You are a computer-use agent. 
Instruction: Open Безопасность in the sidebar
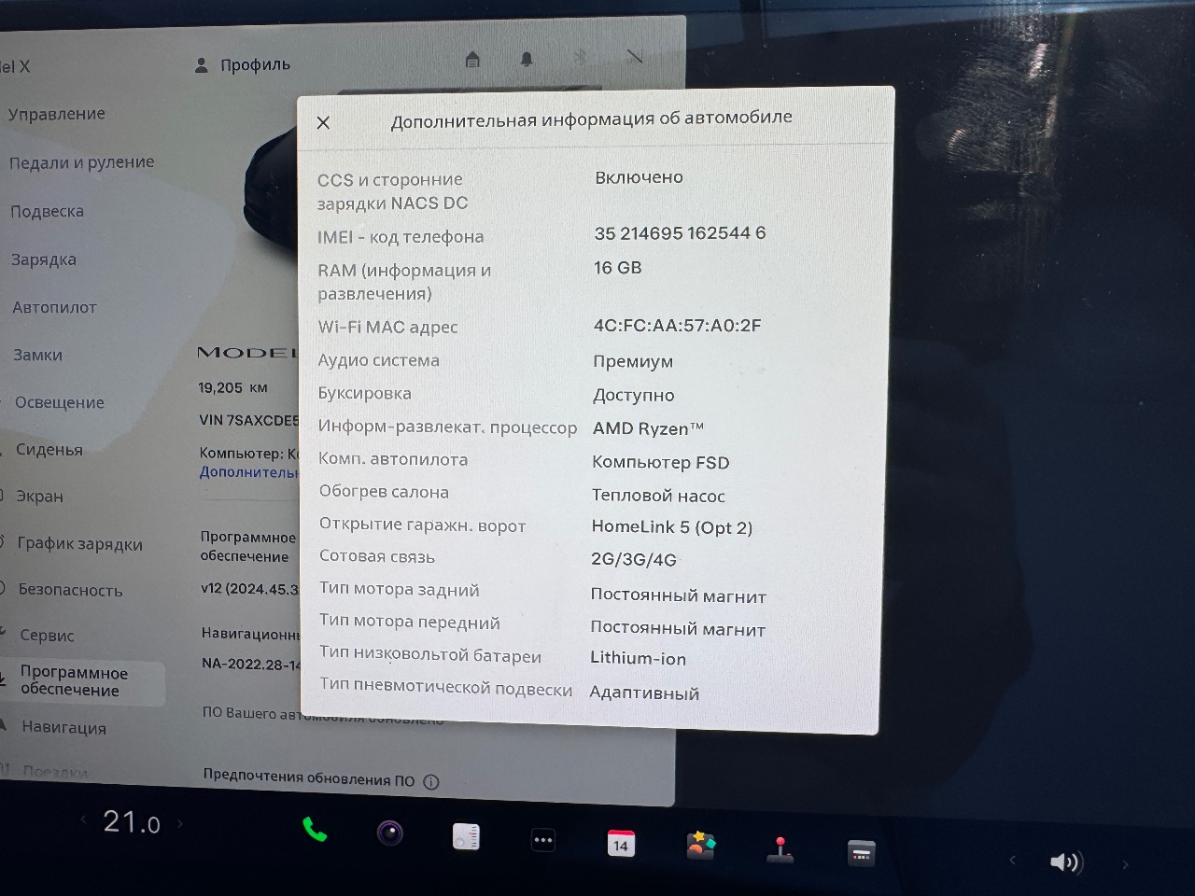(x=70, y=590)
